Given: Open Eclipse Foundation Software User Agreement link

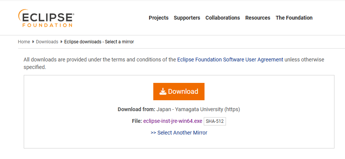Looking at the screenshot, I should click(x=230, y=60).
